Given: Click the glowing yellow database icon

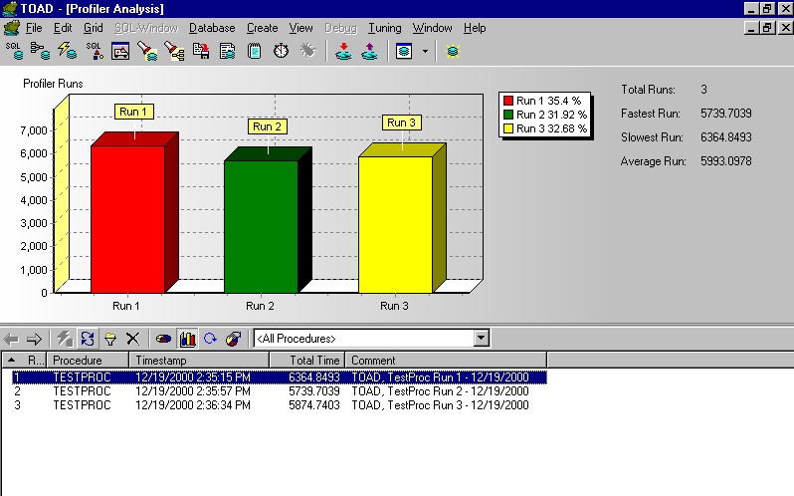Looking at the screenshot, I should point(452,51).
